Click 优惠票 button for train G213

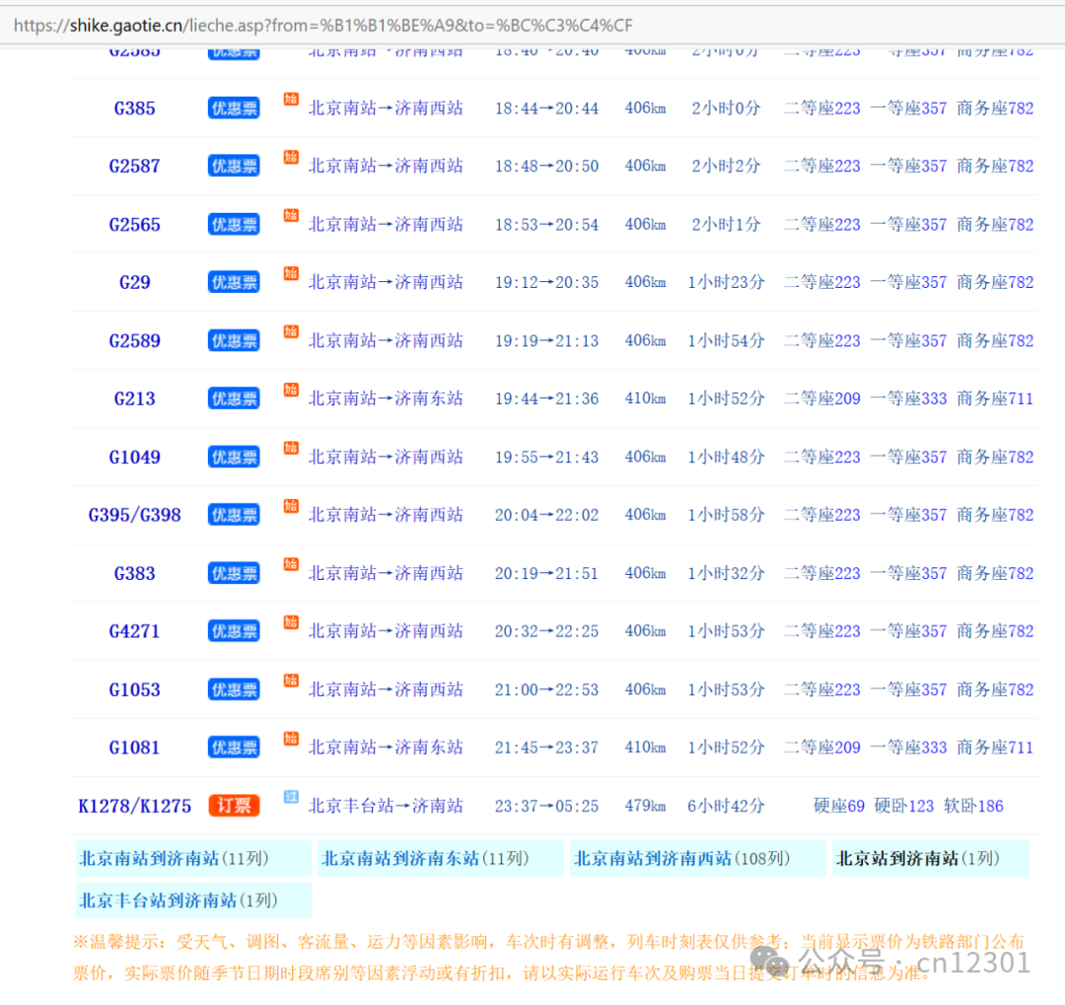coord(234,398)
